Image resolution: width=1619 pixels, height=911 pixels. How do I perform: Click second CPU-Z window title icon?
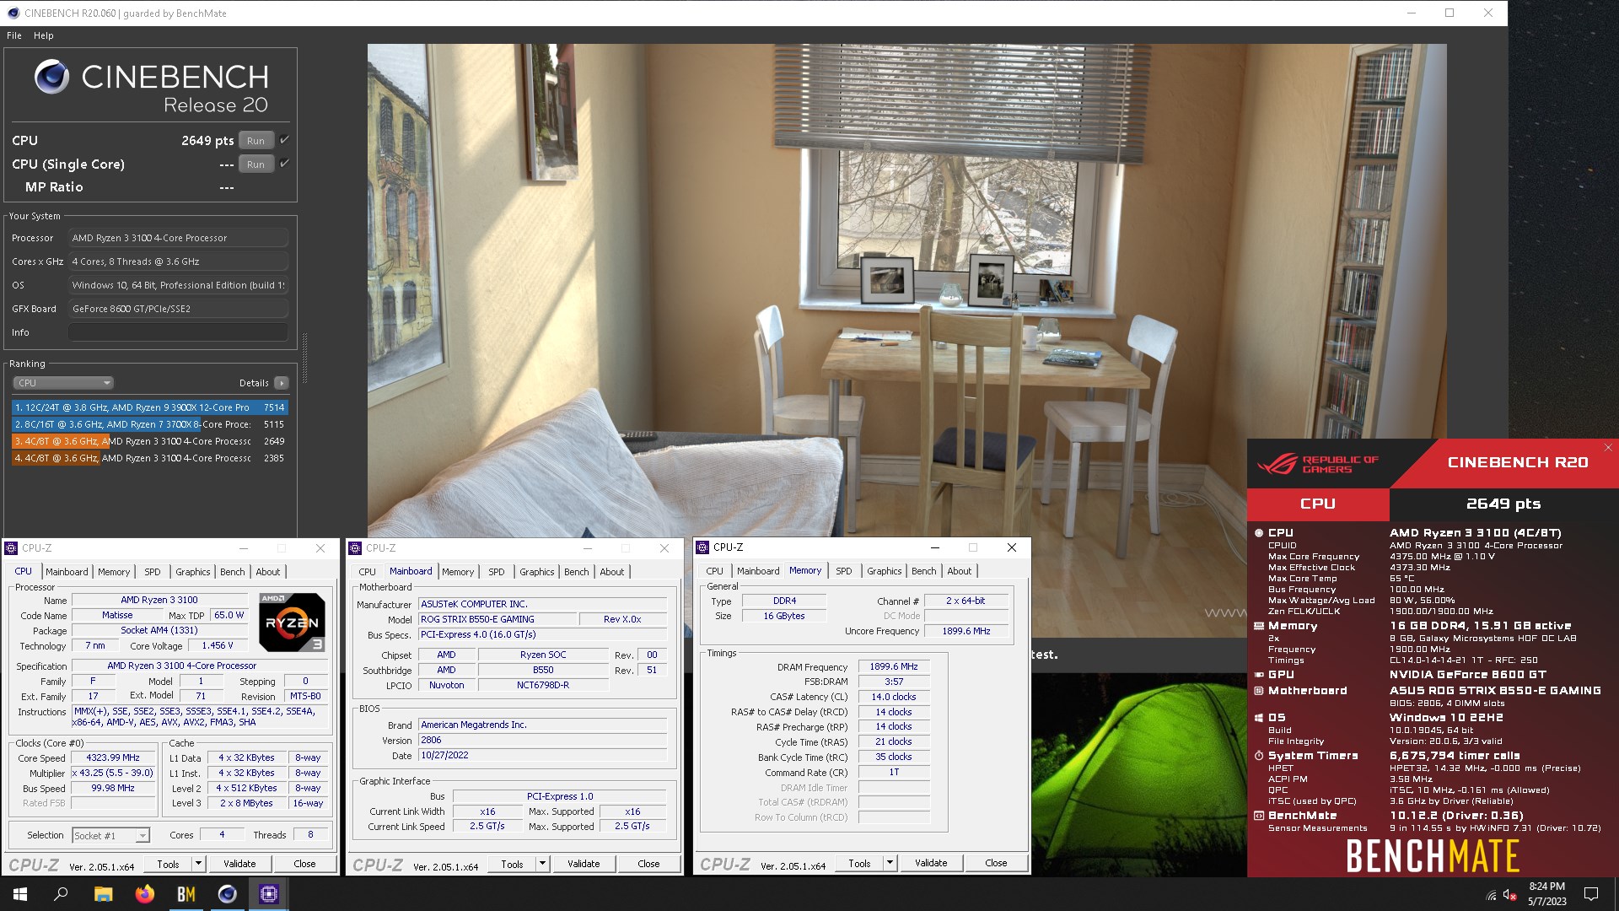click(x=355, y=548)
